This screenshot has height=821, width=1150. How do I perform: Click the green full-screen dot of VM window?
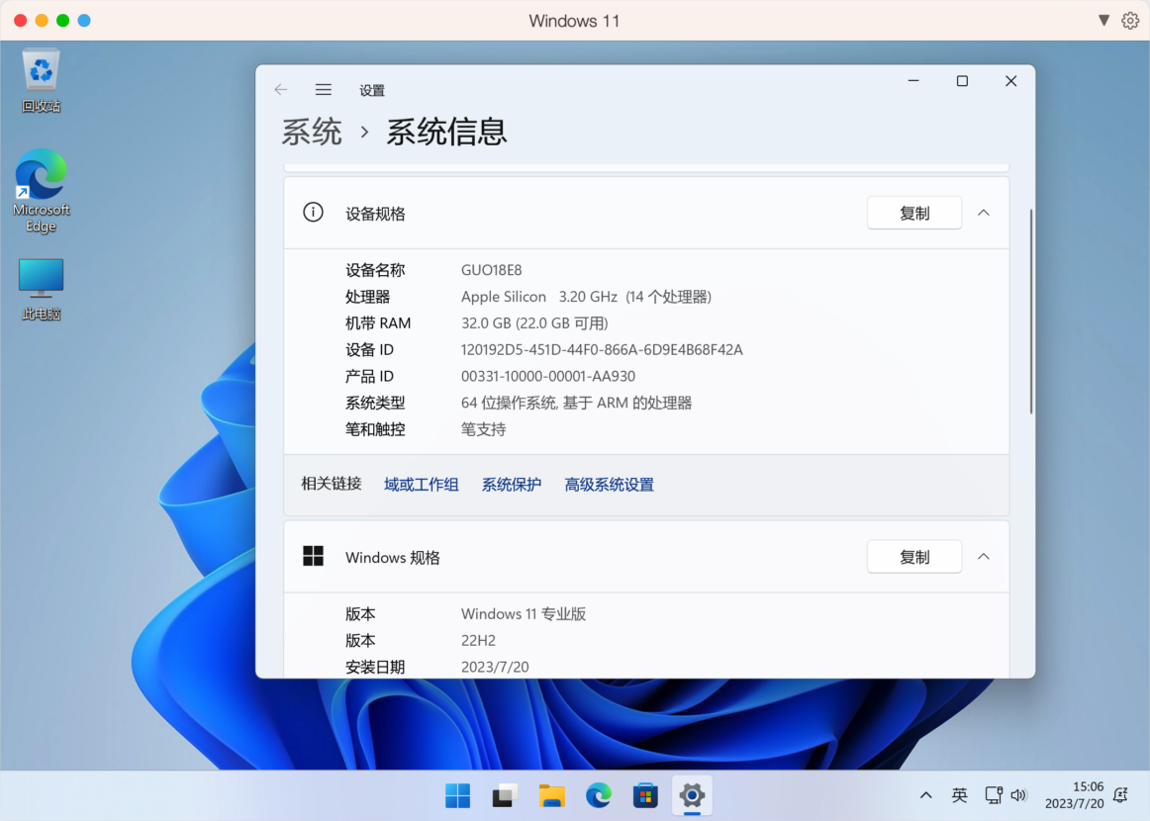[x=63, y=21]
